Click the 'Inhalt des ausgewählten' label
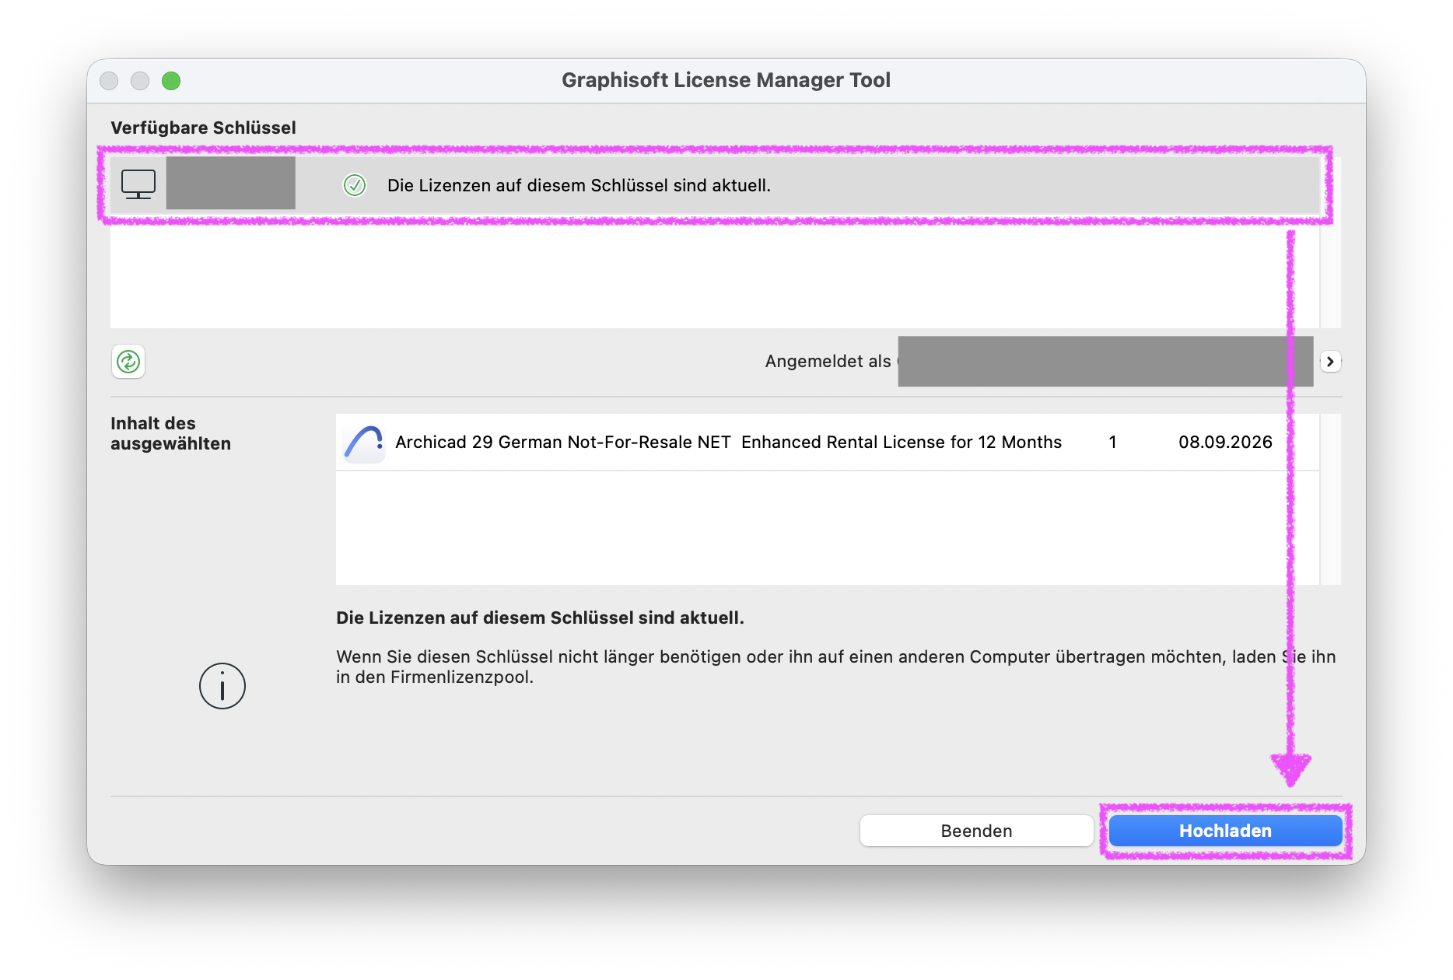 coord(170,433)
